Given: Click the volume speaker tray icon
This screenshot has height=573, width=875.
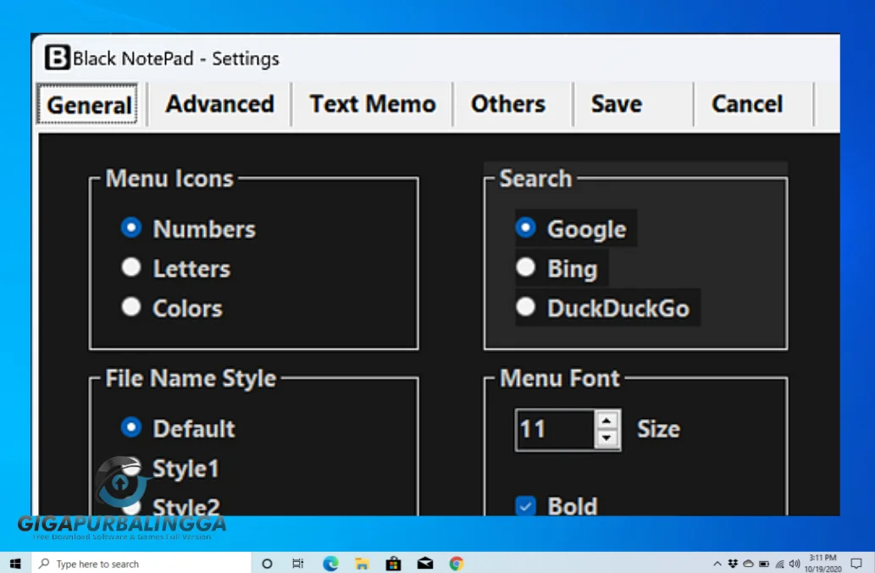Looking at the screenshot, I should (795, 564).
